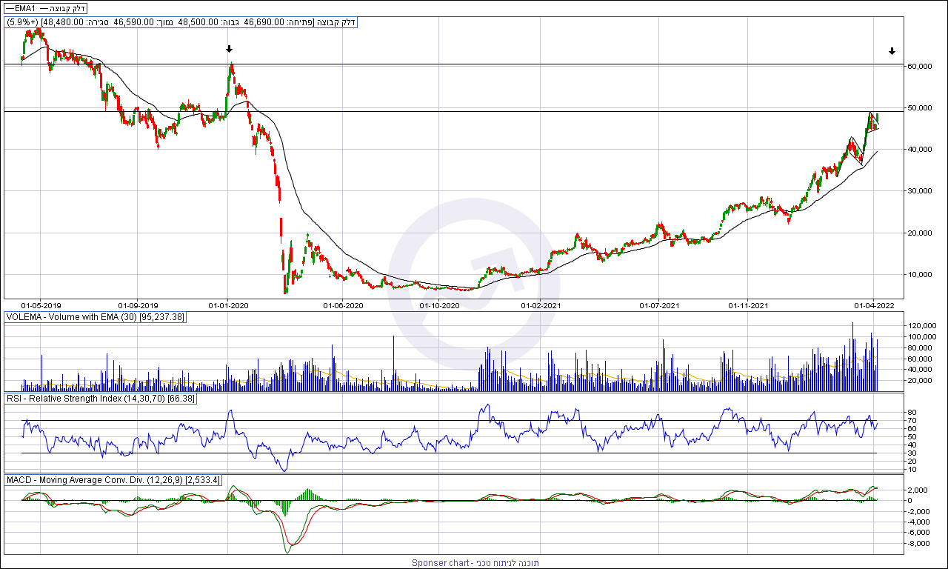Select the 01-11-2021 date label
Image resolution: width=948 pixels, height=569 pixels.
(748, 305)
